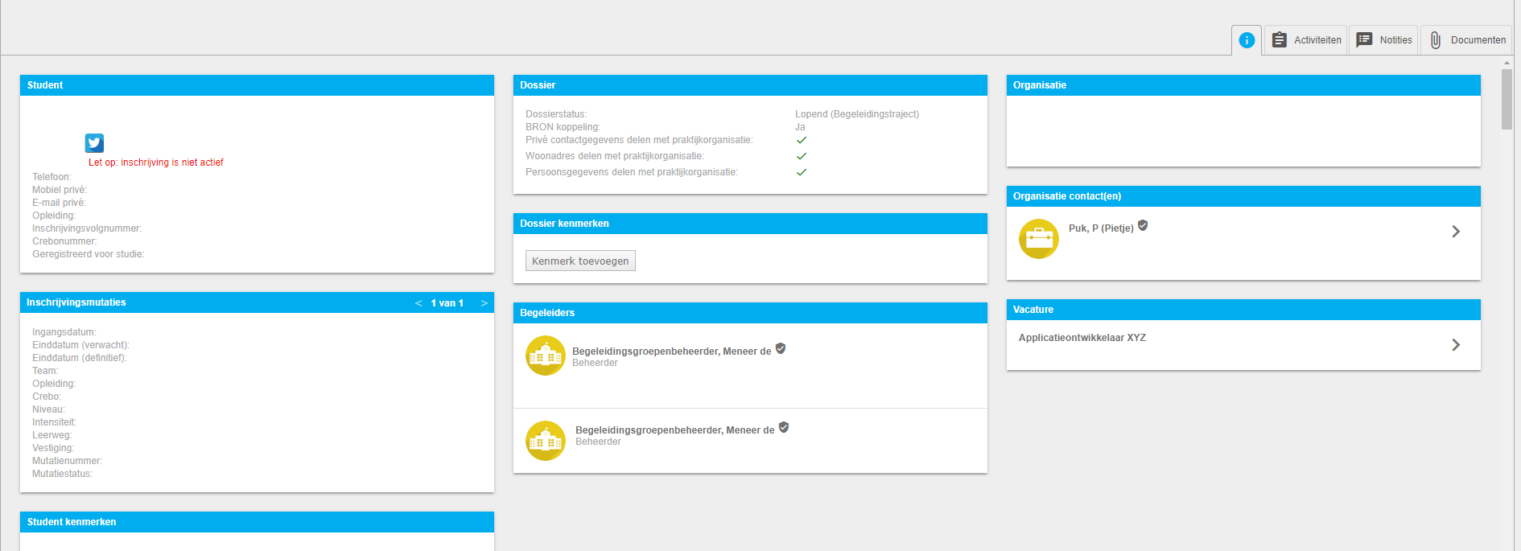The height and width of the screenshot is (551, 1521).
Task: Click the Student panel header
Action: (257, 85)
